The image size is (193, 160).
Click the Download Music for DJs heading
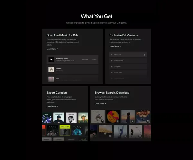point(62,35)
